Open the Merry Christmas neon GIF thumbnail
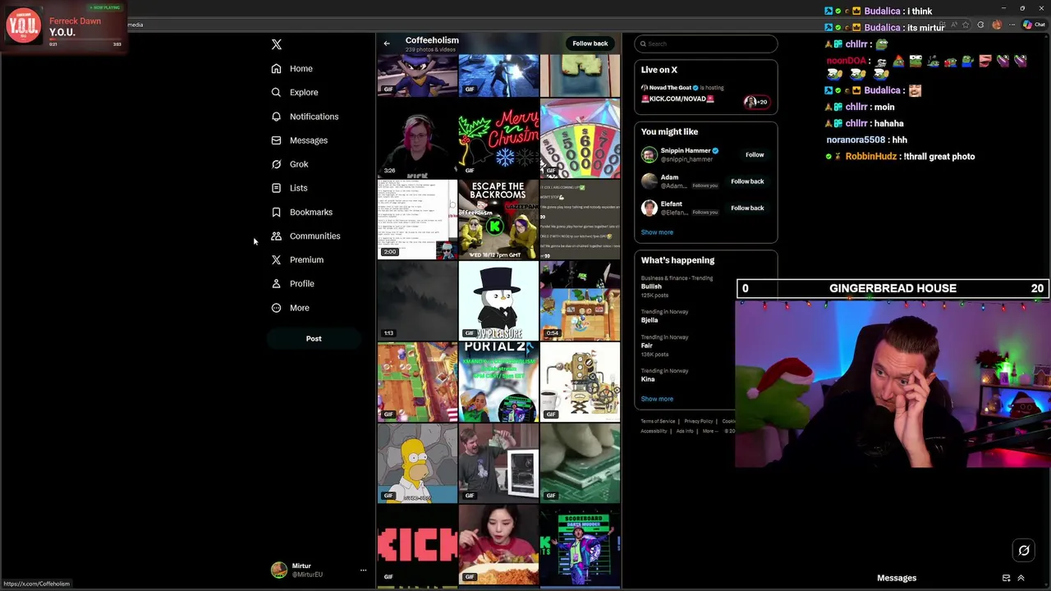Viewport: 1051px width, 591px height. (x=498, y=138)
